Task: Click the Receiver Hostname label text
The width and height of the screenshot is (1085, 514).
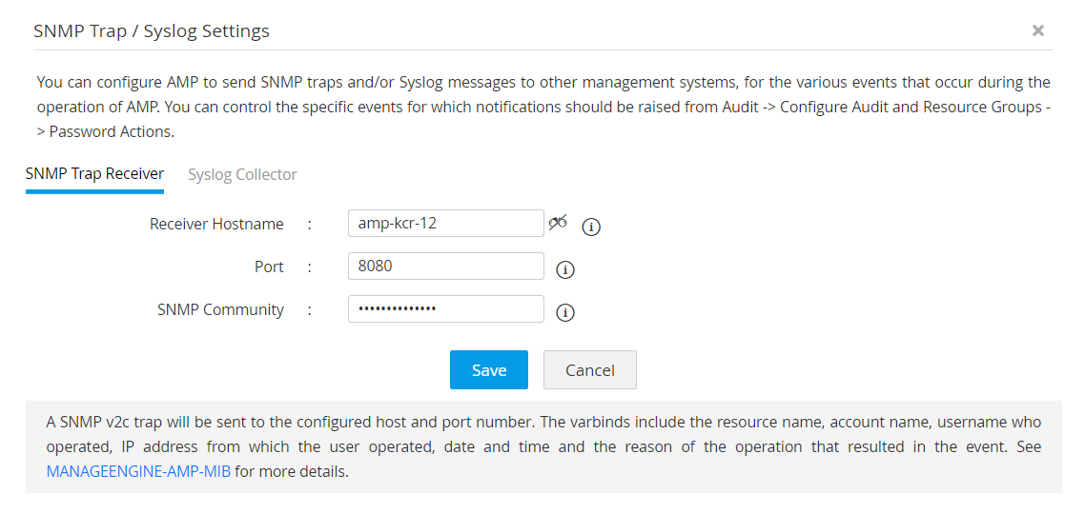Action: [x=216, y=224]
